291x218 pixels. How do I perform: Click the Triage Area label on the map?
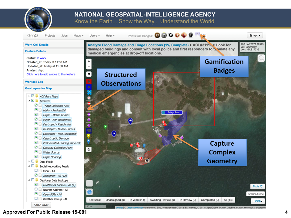pyautogui.click(x=172, y=112)
